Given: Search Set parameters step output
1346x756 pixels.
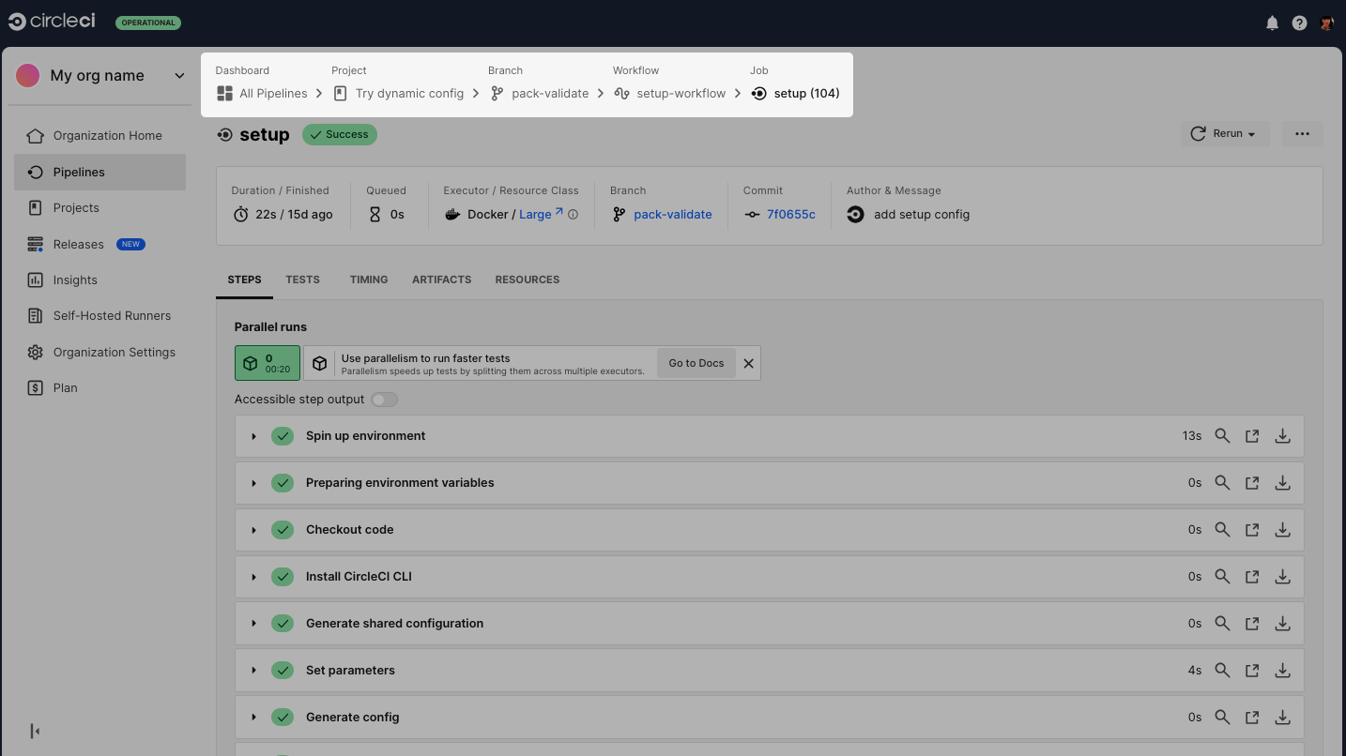Looking at the screenshot, I should tap(1222, 671).
